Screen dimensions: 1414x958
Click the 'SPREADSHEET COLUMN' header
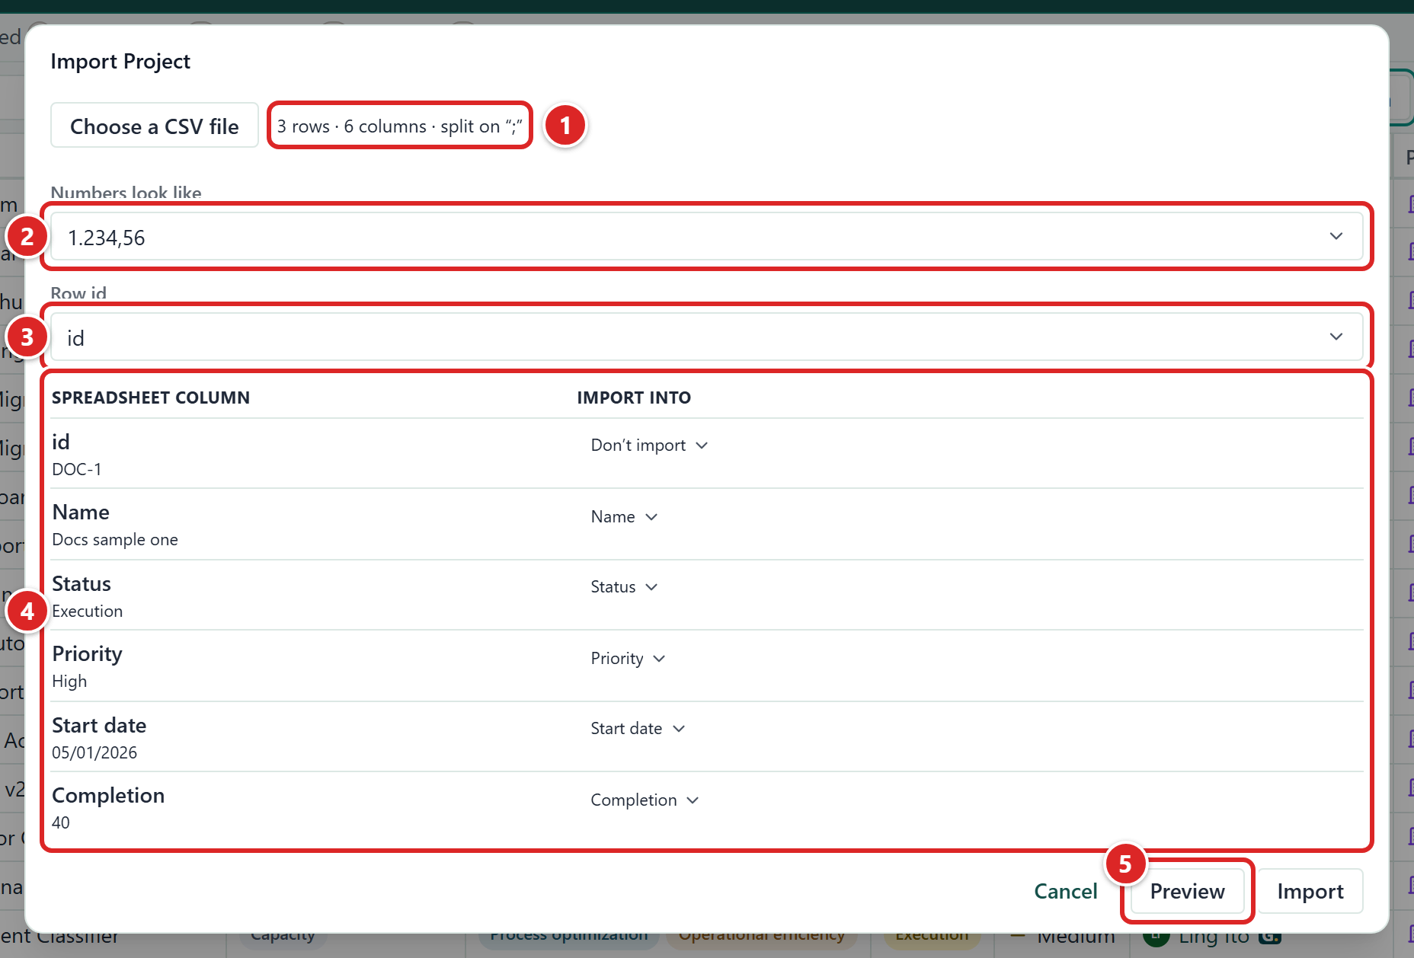[x=151, y=398]
